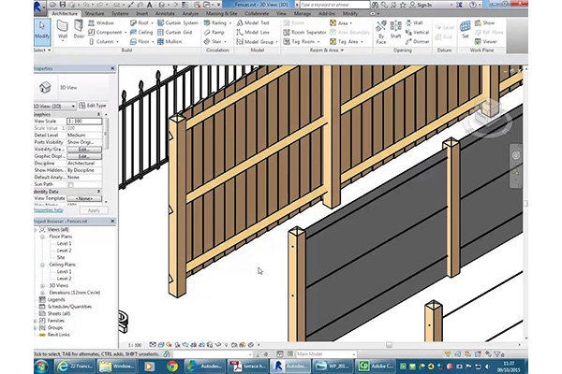The image size is (562, 374).
Task: Open the Properties help link
Action: coord(49,210)
